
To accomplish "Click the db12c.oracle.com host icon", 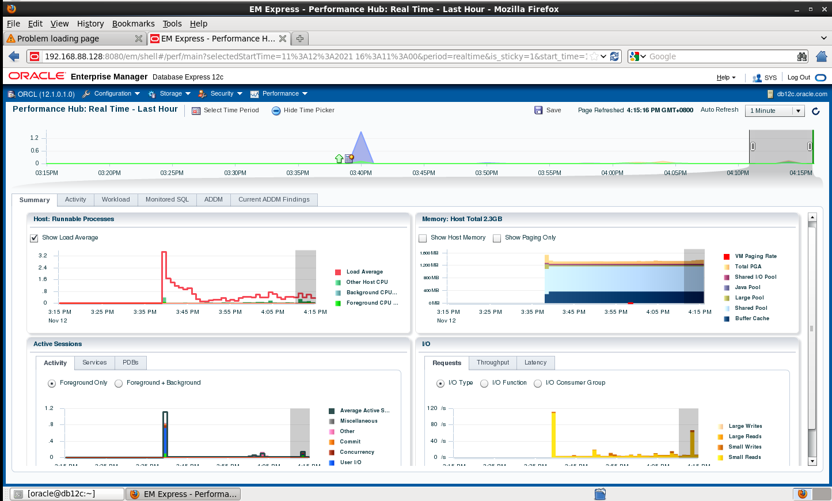I will [770, 94].
